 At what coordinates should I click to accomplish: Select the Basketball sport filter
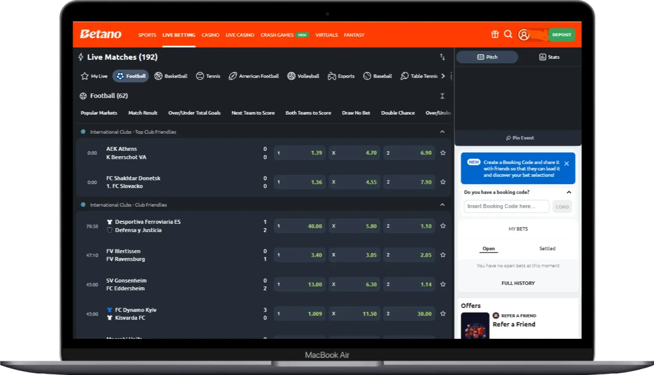[171, 76]
